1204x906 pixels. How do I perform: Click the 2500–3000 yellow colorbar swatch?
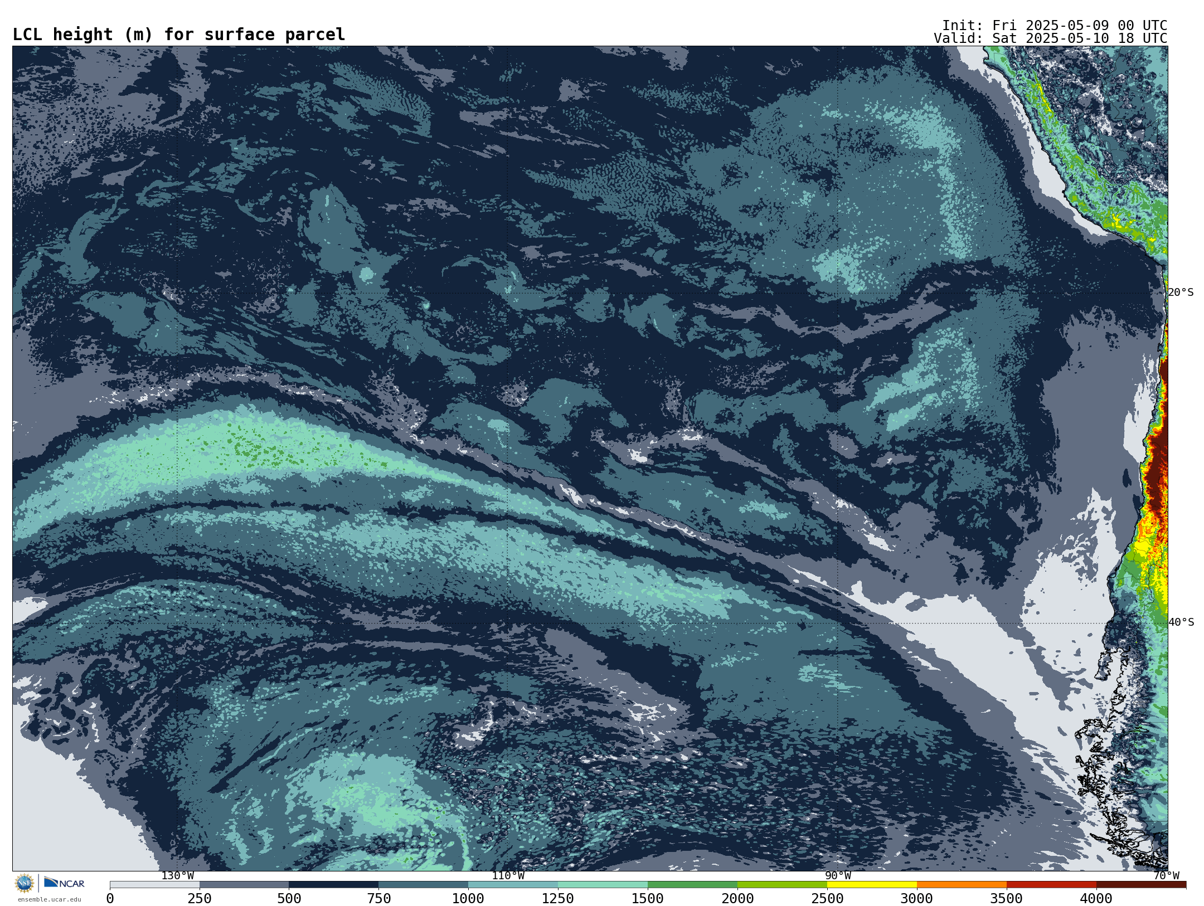coord(872,885)
